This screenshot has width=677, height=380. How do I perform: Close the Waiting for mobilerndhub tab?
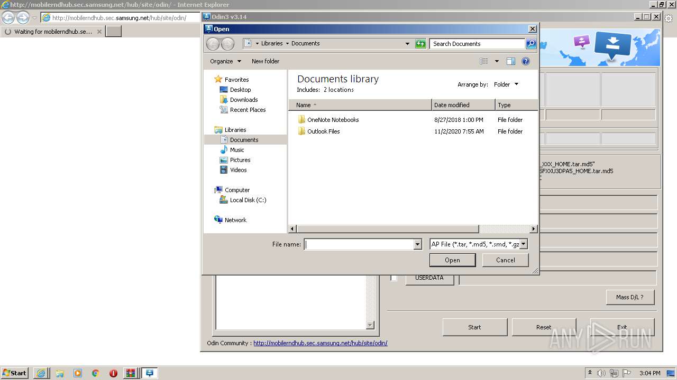(99, 32)
